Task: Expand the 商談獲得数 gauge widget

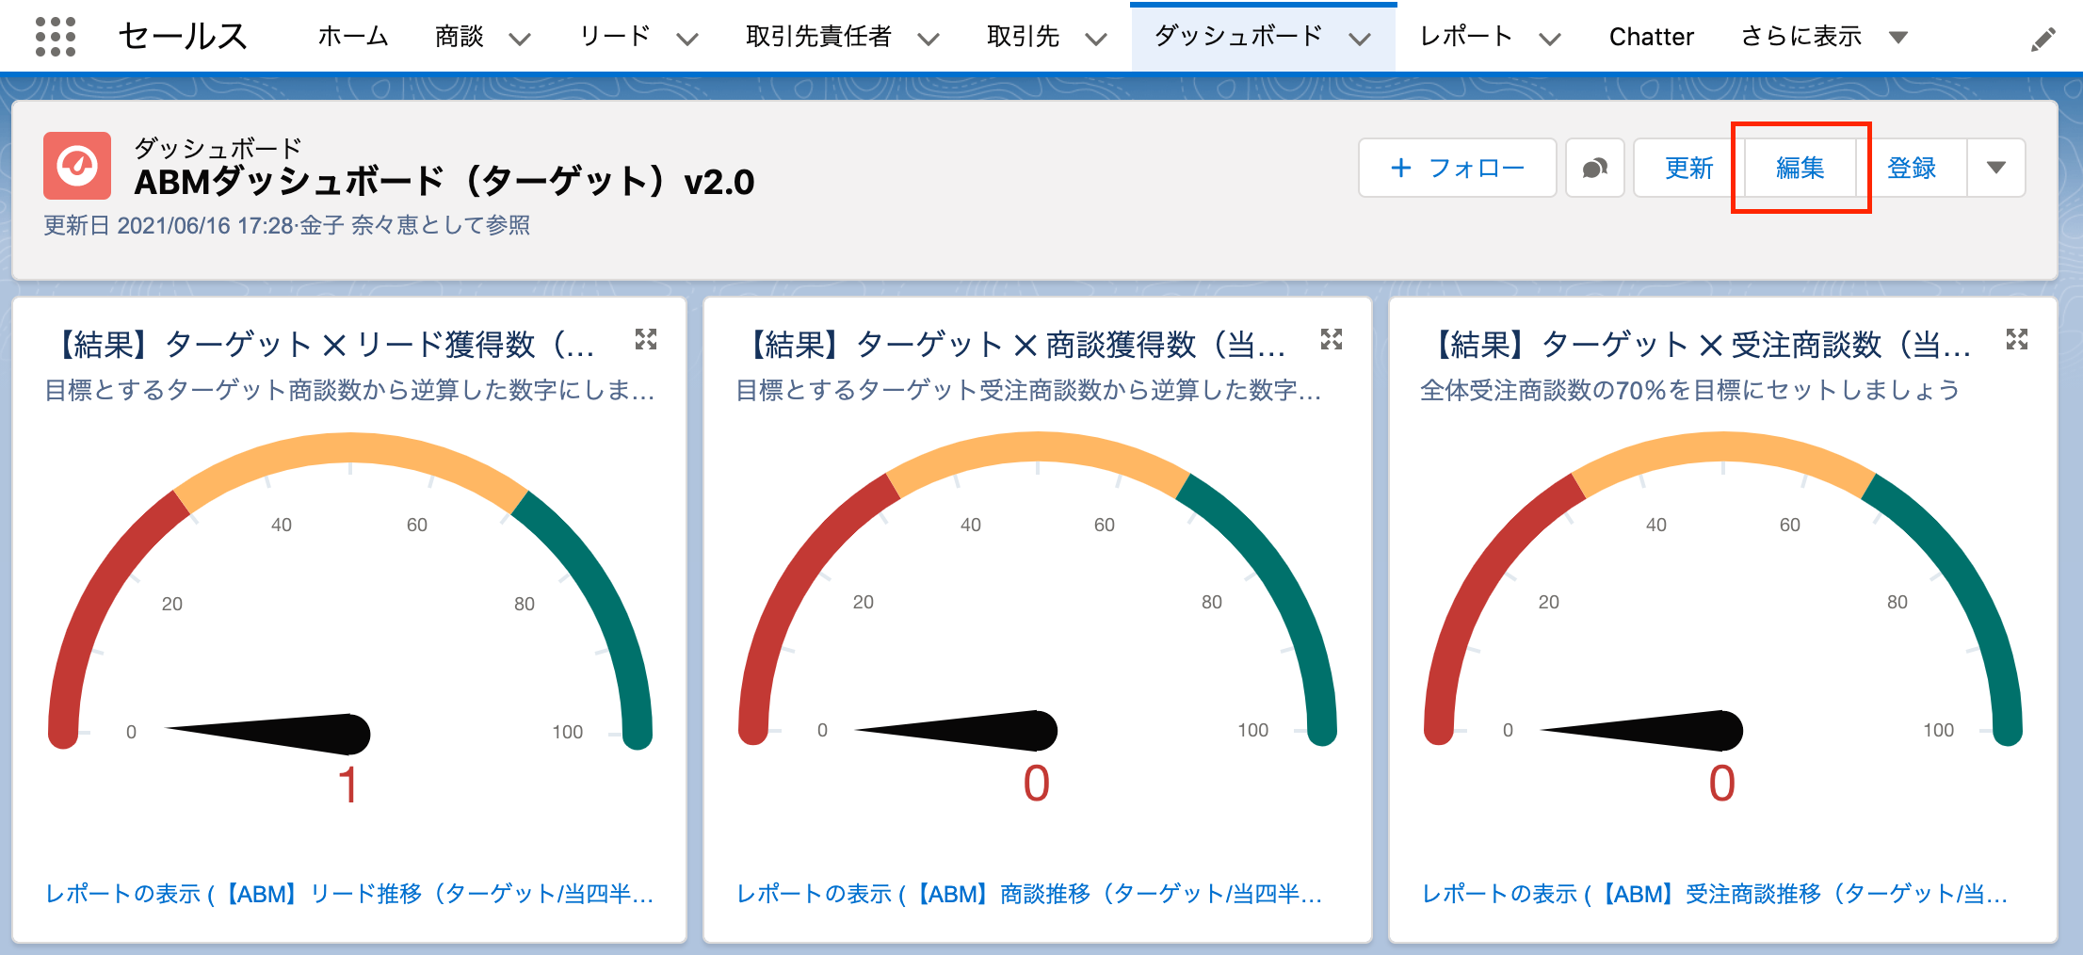Action: pos(1332,341)
